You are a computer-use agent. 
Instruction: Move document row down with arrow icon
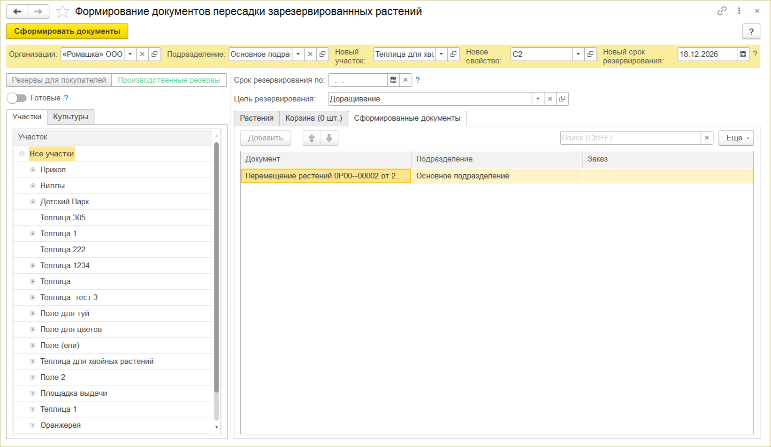click(329, 138)
